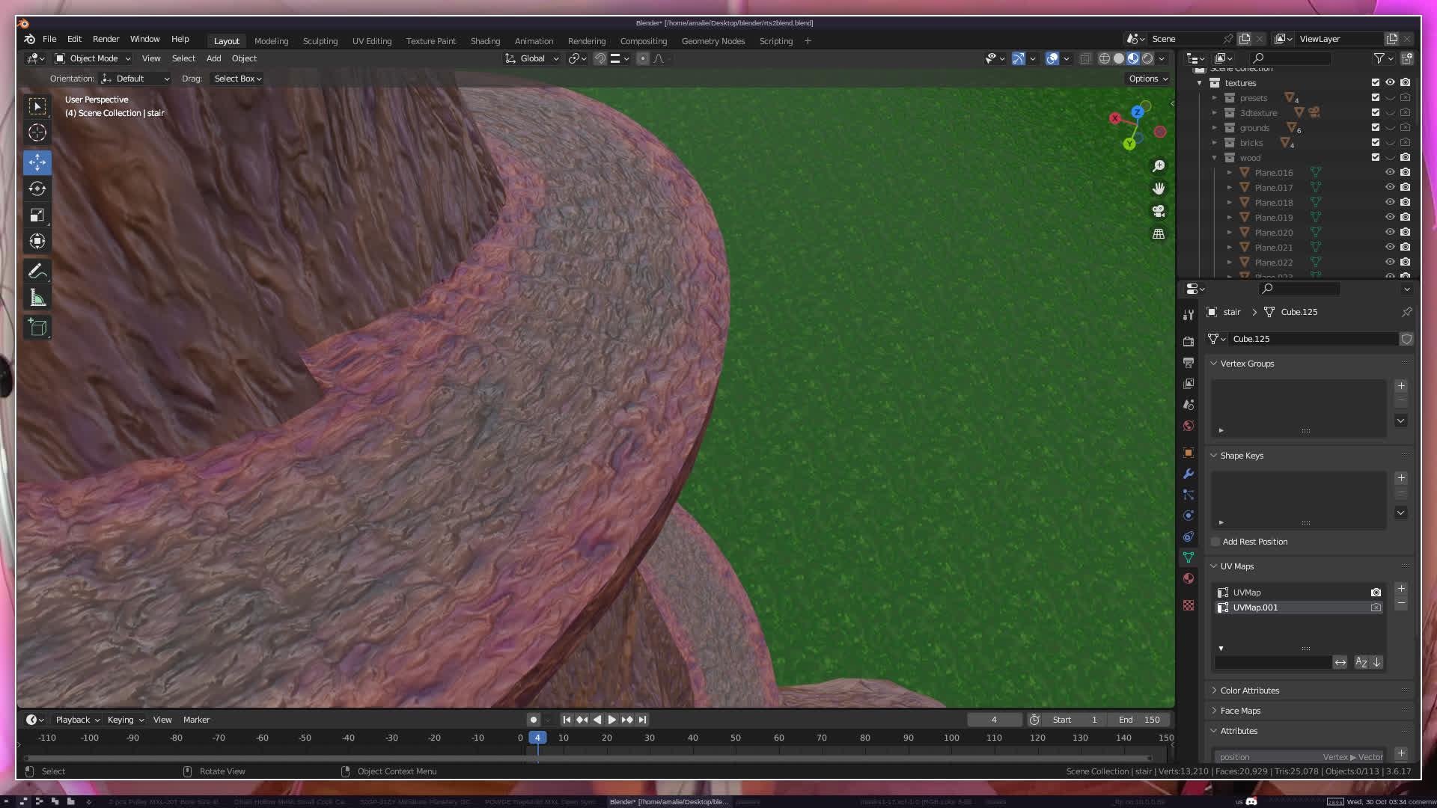1437x808 pixels.
Task: Switch to the Shading workspace tab
Action: (485, 41)
